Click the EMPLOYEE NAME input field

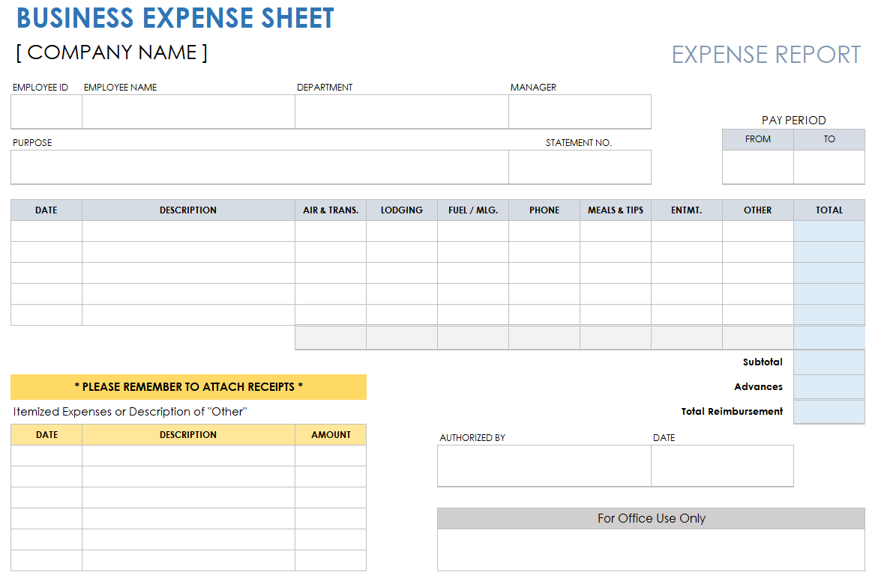[187, 112]
